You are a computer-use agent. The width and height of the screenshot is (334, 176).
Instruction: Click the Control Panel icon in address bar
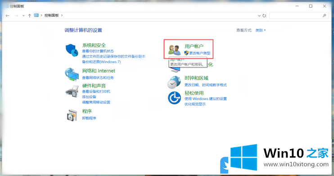tap(36, 15)
